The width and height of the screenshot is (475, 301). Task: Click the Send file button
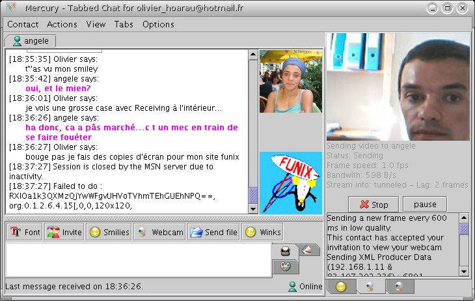[x=213, y=232]
